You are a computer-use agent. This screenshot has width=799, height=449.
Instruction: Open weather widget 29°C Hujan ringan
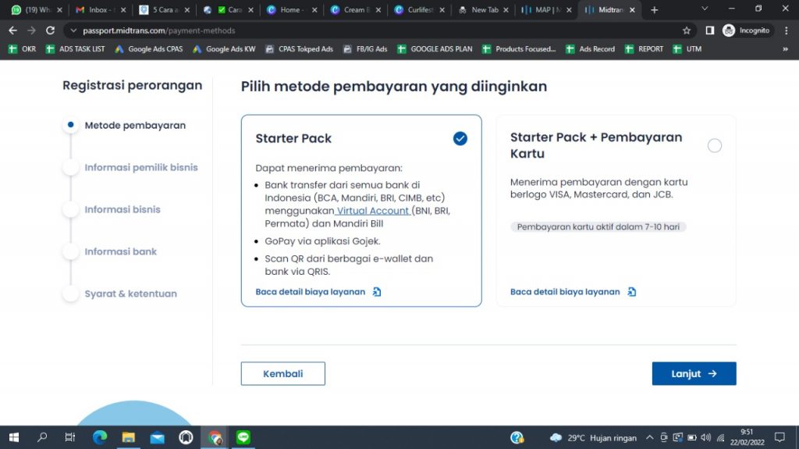click(x=593, y=438)
